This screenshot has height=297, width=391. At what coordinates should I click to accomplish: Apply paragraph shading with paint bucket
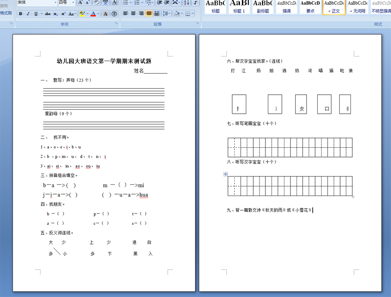pyautogui.click(x=177, y=14)
